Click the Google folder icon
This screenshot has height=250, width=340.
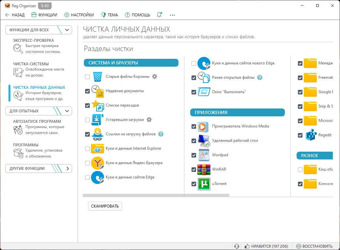point(310,92)
